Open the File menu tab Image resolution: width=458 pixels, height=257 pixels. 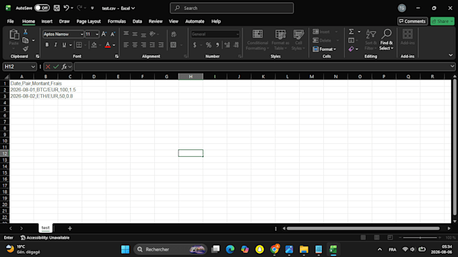point(11,22)
